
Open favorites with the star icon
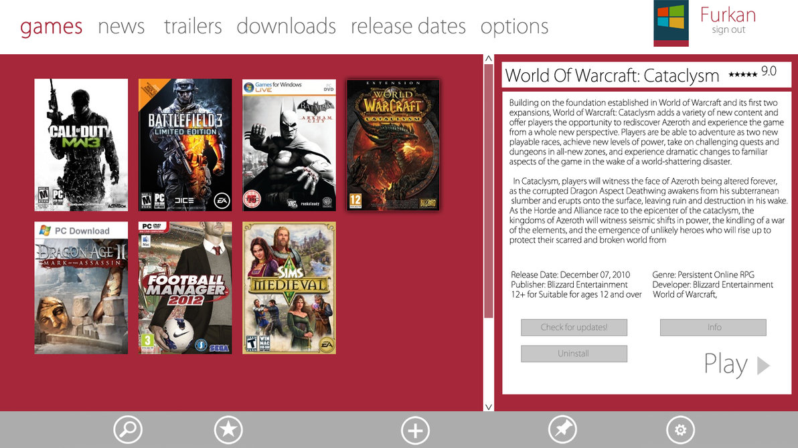click(228, 430)
